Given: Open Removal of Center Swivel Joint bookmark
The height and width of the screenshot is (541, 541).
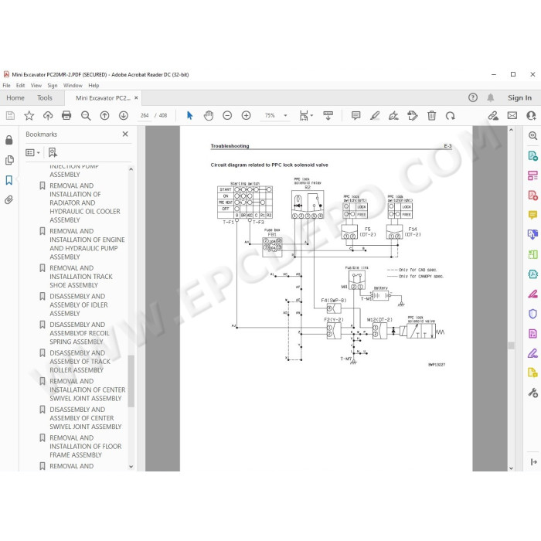Looking at the screenshot, I should coord(87,390).
